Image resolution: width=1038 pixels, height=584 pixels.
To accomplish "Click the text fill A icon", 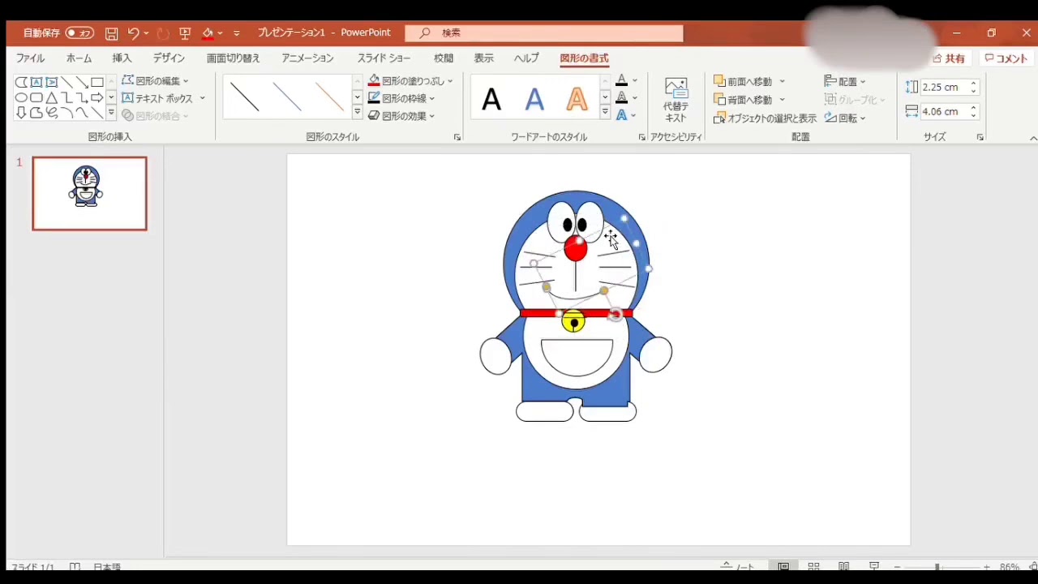I will point(621,81).
